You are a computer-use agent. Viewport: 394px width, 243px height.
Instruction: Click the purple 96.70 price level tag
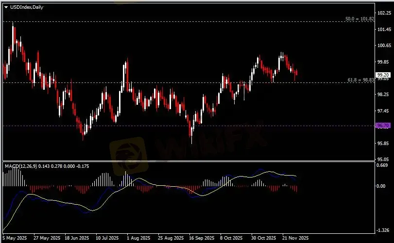(383, 126)
